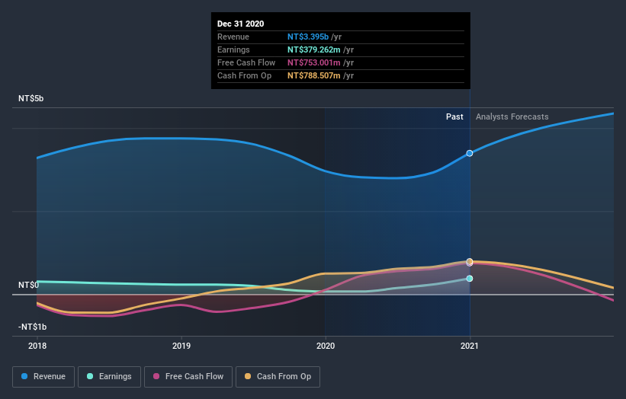626x399 pixels.
Task: Select the 2019 x-axis label
Action: pos(181,346)
